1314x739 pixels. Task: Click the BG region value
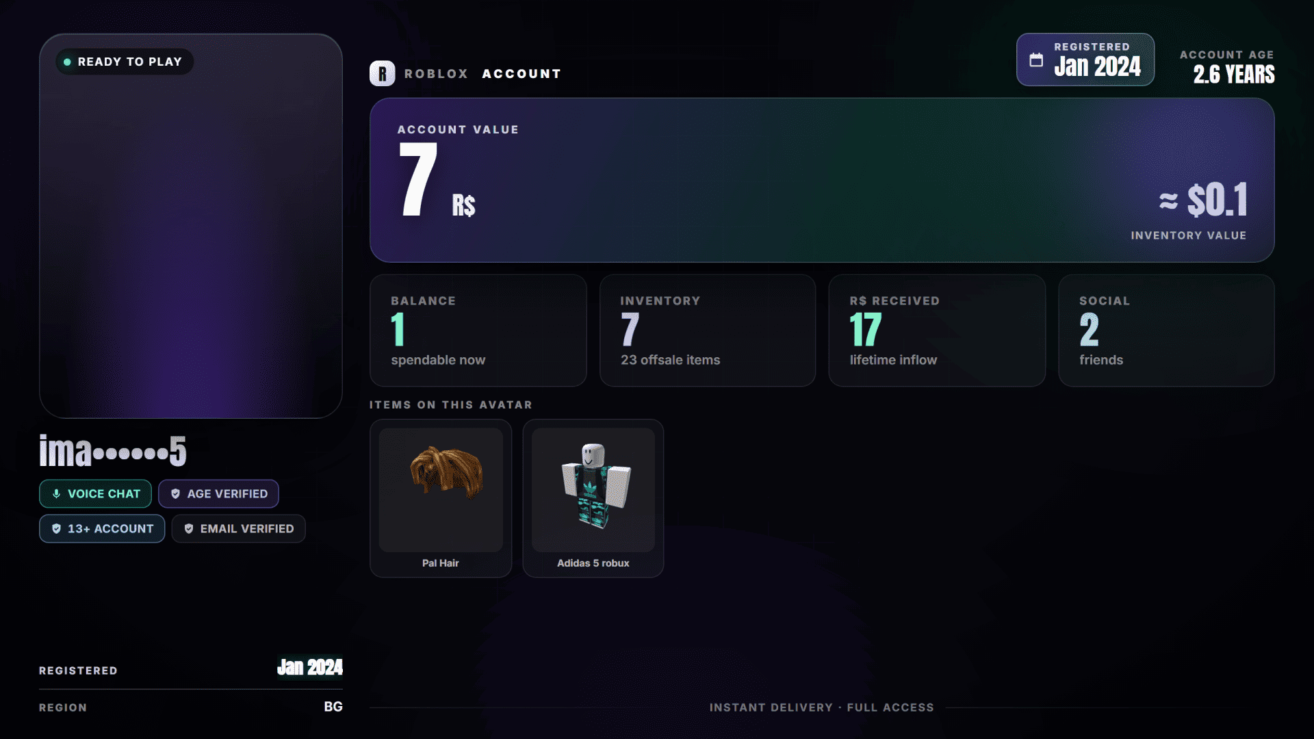(333, 707)
